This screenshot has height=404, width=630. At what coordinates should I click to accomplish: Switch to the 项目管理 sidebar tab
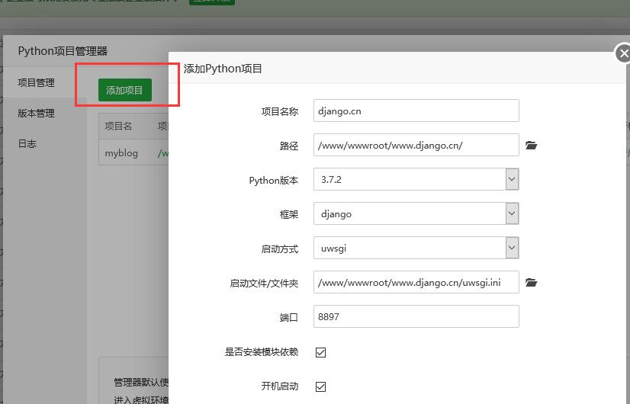37,82
